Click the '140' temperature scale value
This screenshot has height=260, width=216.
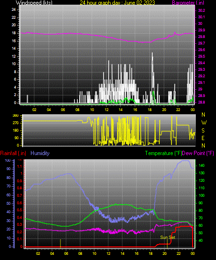(201, 165)
